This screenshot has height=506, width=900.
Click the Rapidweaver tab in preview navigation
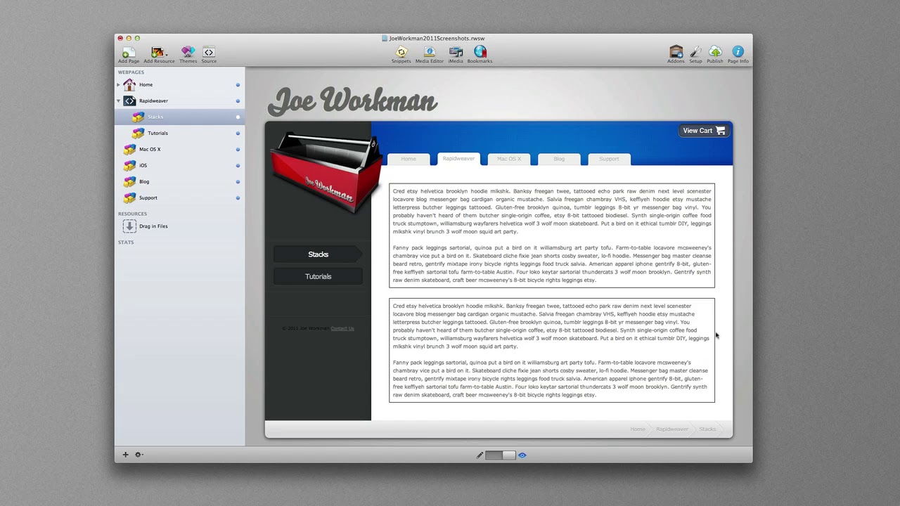pos(458,159)
